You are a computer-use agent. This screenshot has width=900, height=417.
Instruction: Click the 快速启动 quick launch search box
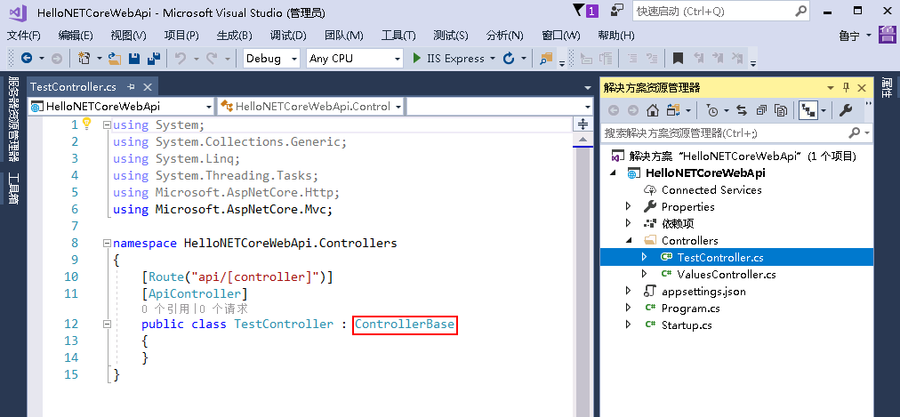(x=721, y=11)
